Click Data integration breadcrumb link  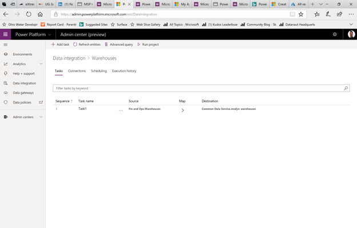69,58
